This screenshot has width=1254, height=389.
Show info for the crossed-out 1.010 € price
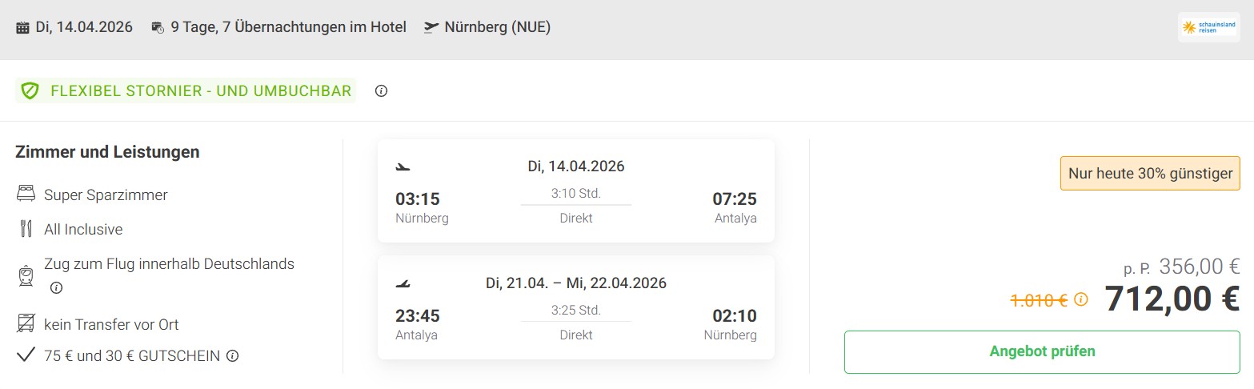coord(1081,300)
